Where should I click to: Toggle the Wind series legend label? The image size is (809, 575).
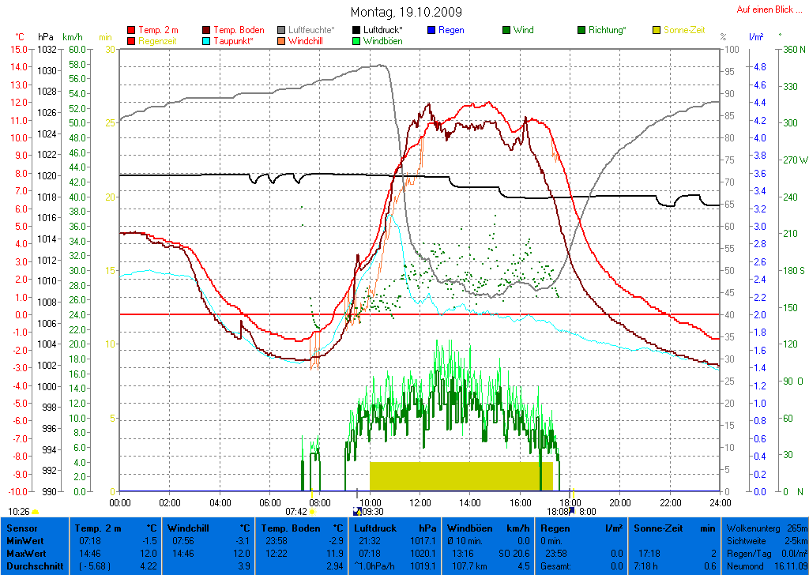pos(523,30)
